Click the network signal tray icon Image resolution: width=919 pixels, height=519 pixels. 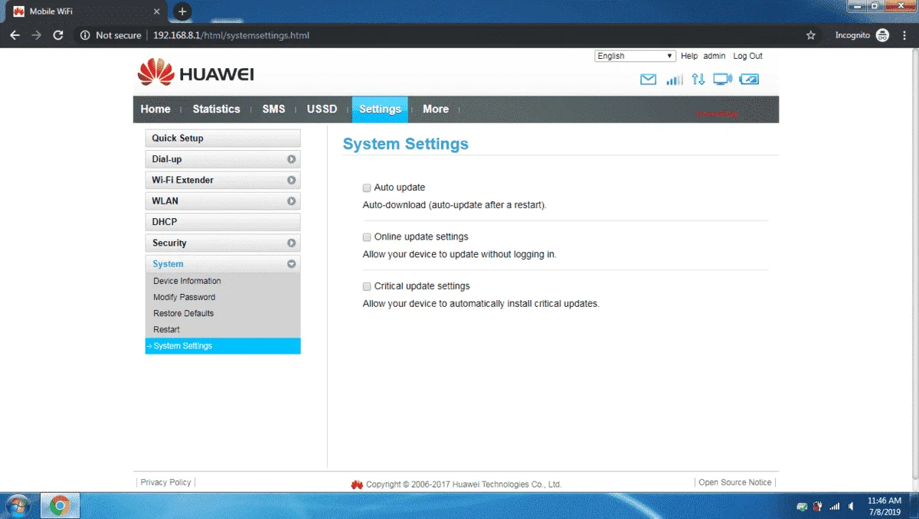click(835, 506)
